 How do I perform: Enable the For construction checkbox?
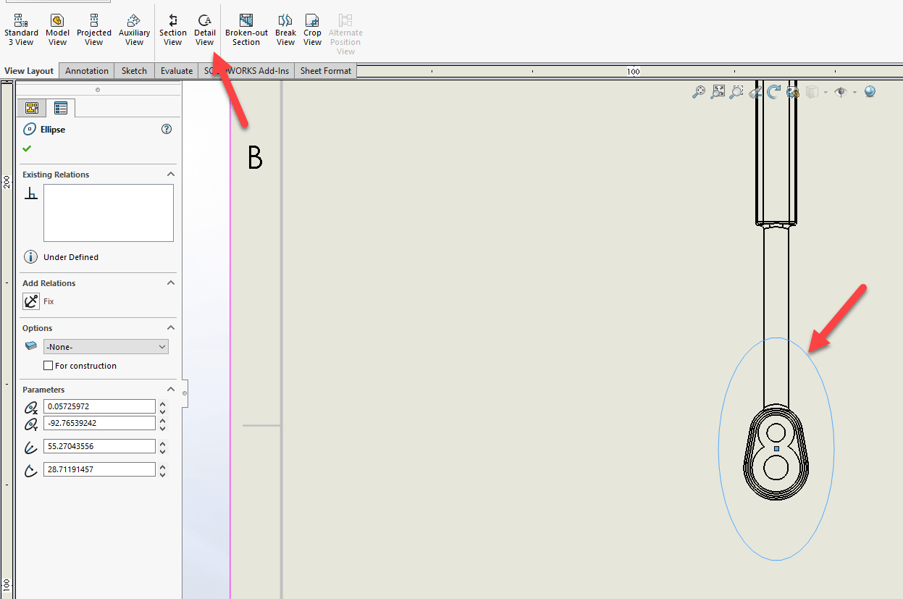pos(48,365)
